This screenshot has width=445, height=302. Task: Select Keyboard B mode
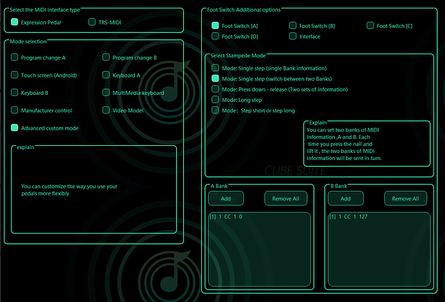point(14,92)
